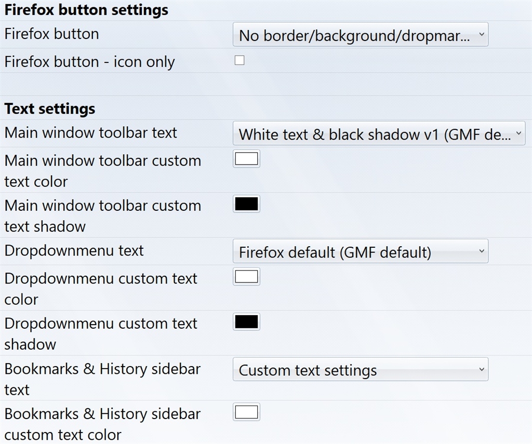This screenshot has height=444, width=532.
Task: Click the "Main window toolbar text" label
Action: coord(91,133)
